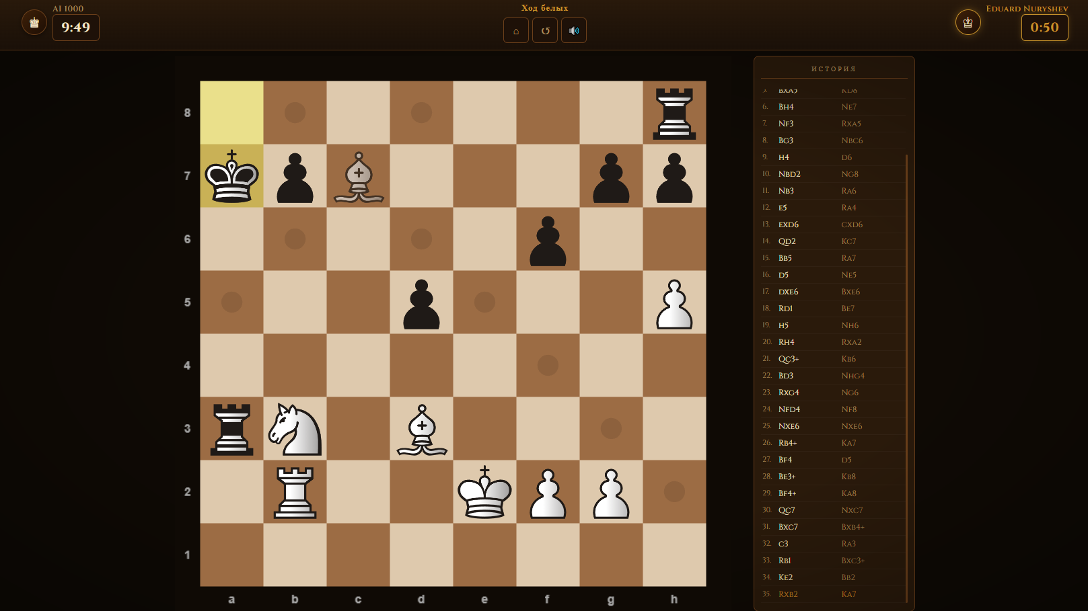Move to the h2 square dot
Screen dimensions: 1088x611
tap(675, 492)
